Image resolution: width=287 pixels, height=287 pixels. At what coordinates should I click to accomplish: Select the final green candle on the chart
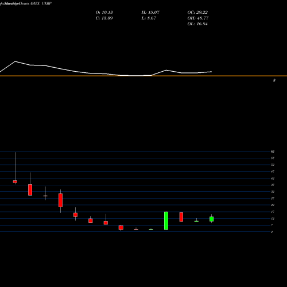(x=211, y=219)
